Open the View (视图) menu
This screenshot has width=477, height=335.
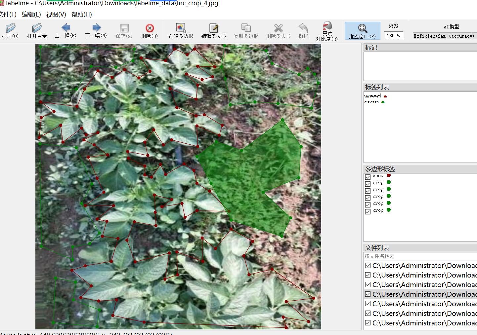[56, 14]
